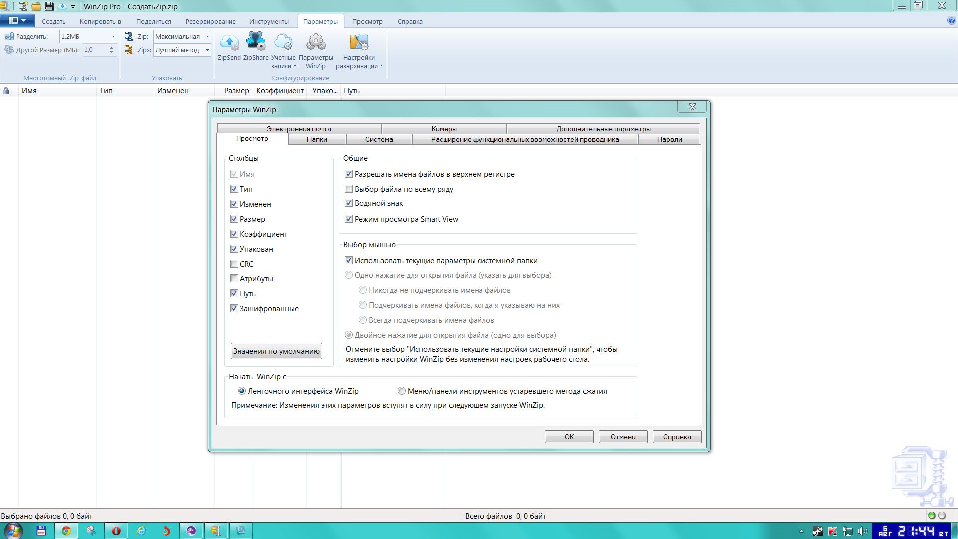
Task: Open Создать ribbon tab
Action: [x=54, y=21]
